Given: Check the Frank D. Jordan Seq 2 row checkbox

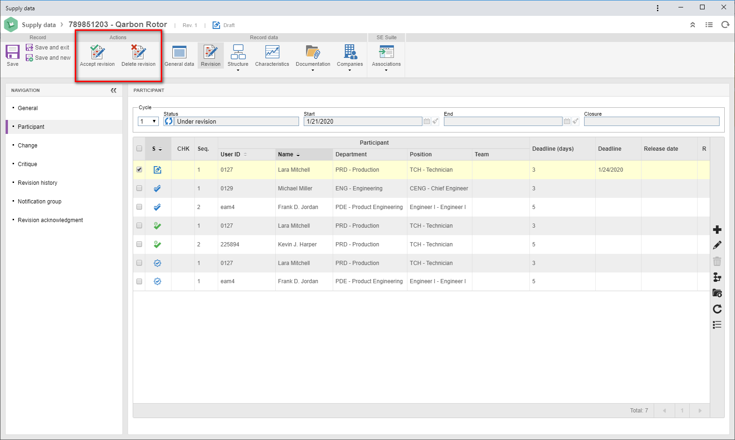Looking at the screenshot, I should tap(139, 207).
